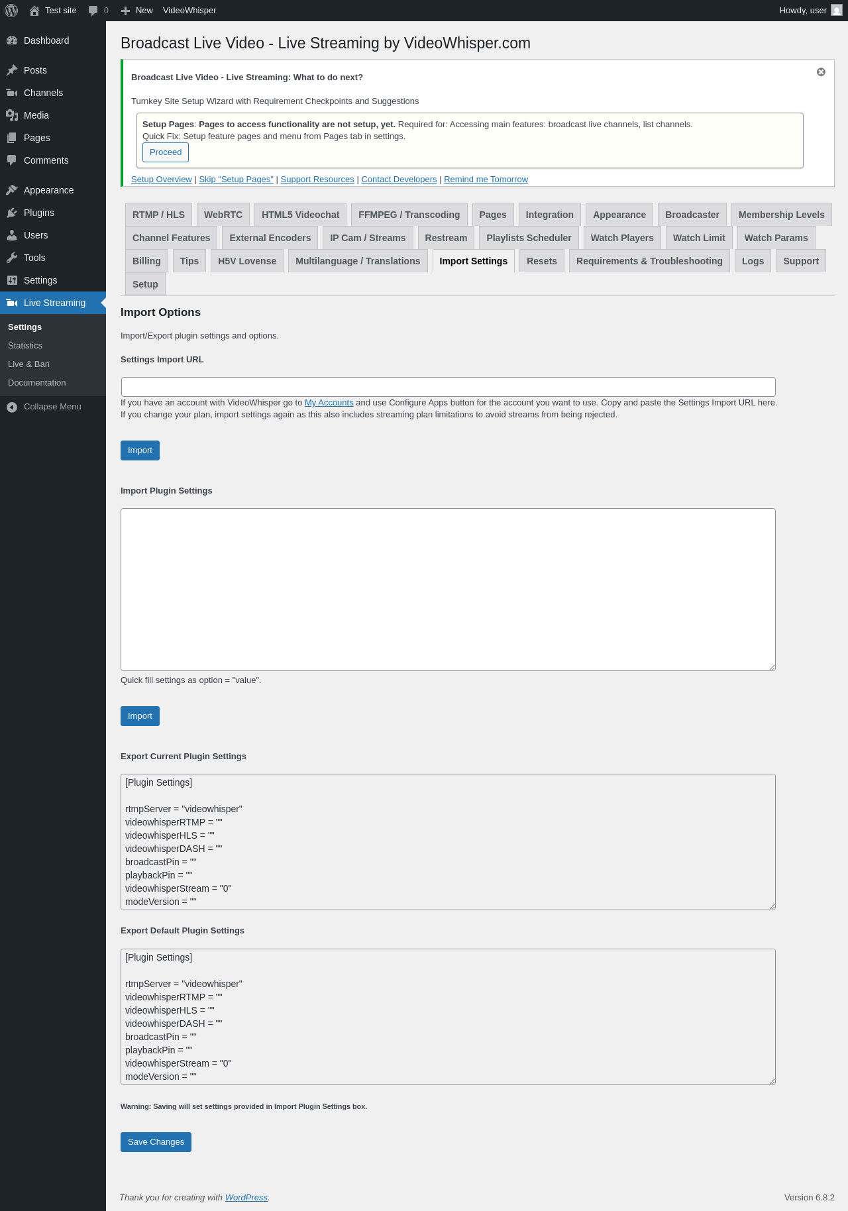The image size is (848, 1211).
Task: Click the user avatar in admin bar
Action: pyautogui.click(x=837, y=11)
